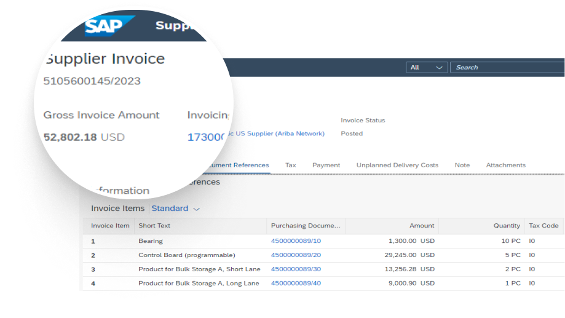Click the invoicing party number link

[x=207, y=137]
